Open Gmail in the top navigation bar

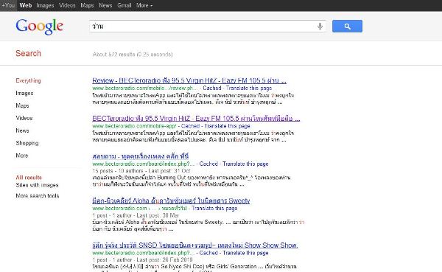point(124,5)
